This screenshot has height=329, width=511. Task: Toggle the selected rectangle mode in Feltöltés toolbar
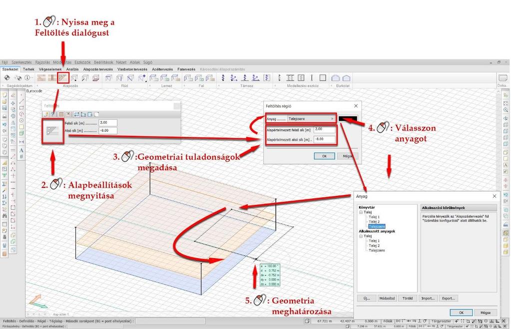tap(76, 114)
